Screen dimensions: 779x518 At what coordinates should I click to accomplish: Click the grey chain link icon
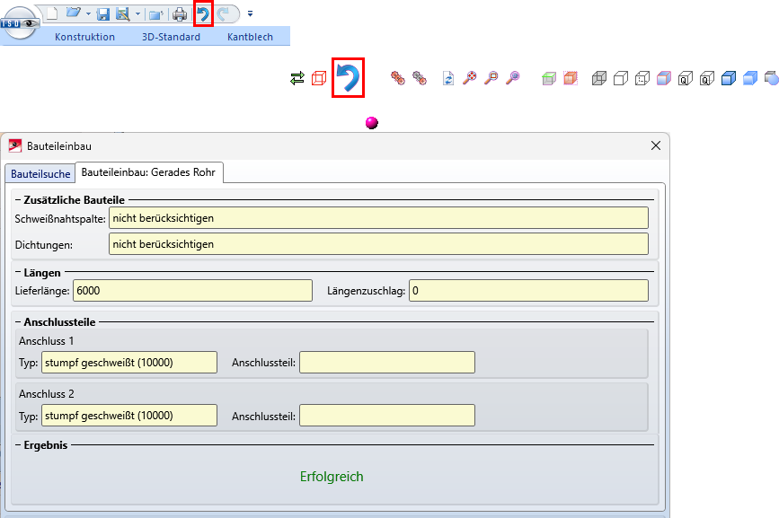(420, 78)
